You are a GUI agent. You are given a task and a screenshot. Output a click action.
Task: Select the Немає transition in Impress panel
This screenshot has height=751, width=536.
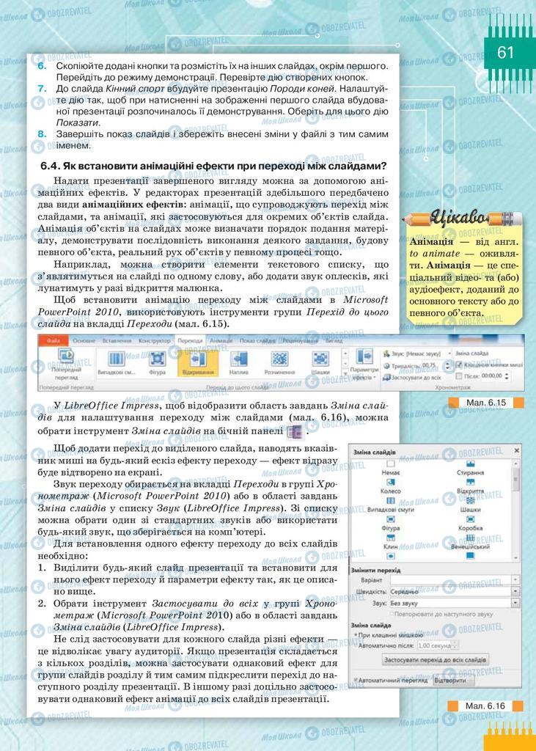coord(390,467)
